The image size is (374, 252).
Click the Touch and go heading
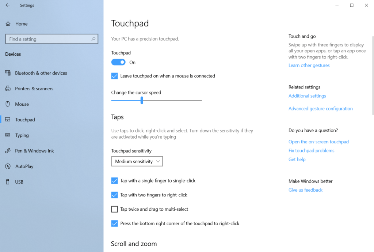tap(302, 36)
